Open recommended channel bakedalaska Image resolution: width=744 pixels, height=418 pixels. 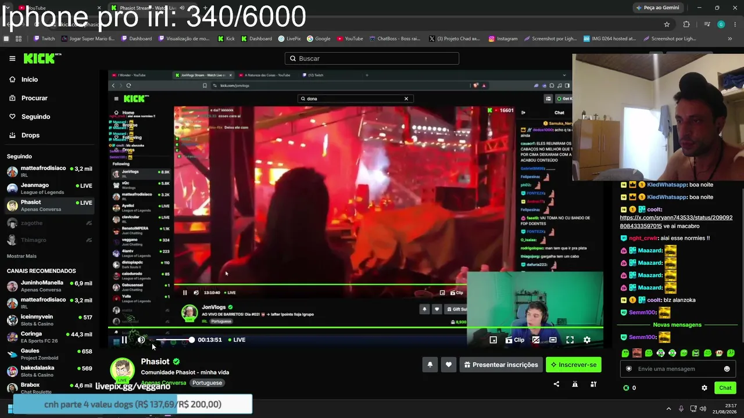tap(49, 371)
